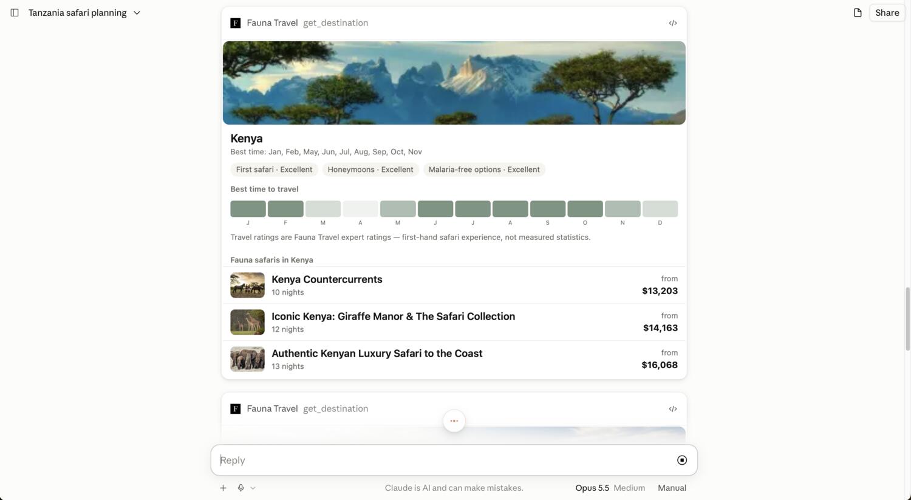
Task: Open Iconic Kenya: Giraffe Manor safari
Action: click(x=454, y=322)
